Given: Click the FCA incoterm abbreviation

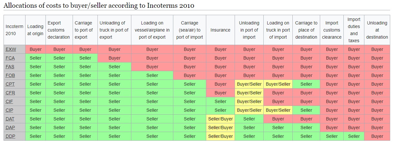Looking at the screenshot, I should pyautogui.click(x=10, y=58).
